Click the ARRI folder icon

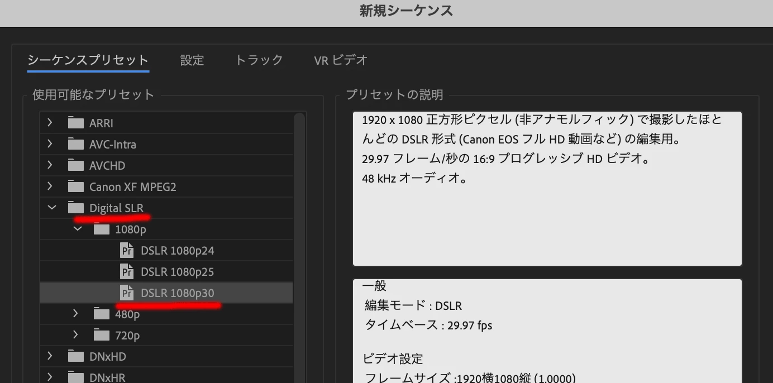(75, 123)
